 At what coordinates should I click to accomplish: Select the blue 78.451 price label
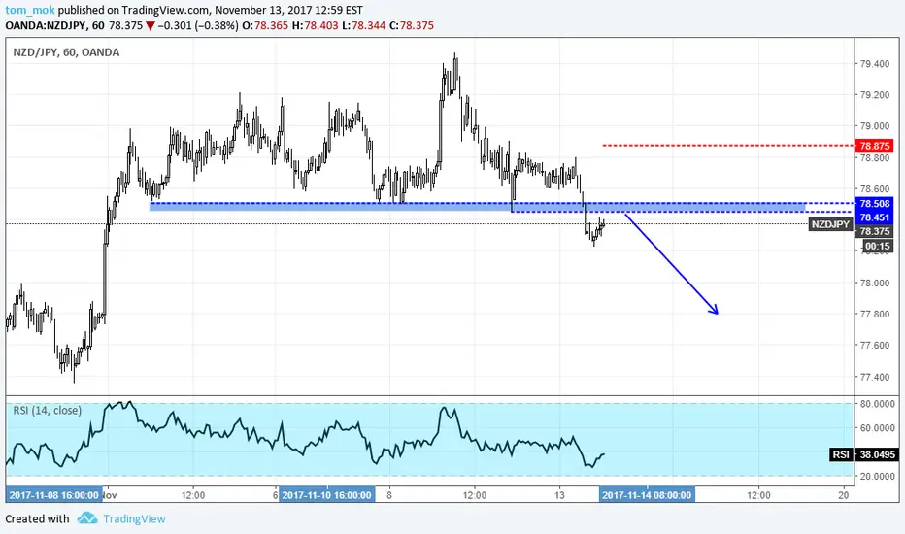(874, 217)
